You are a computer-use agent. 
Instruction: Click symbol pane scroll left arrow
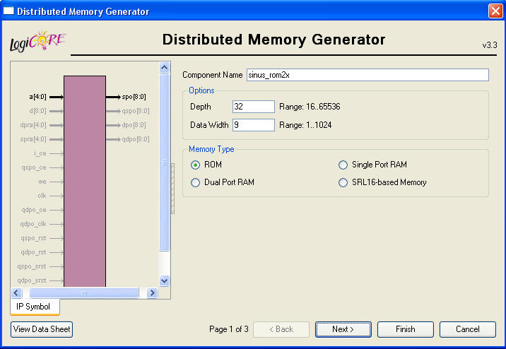click(x=16, y=293)
